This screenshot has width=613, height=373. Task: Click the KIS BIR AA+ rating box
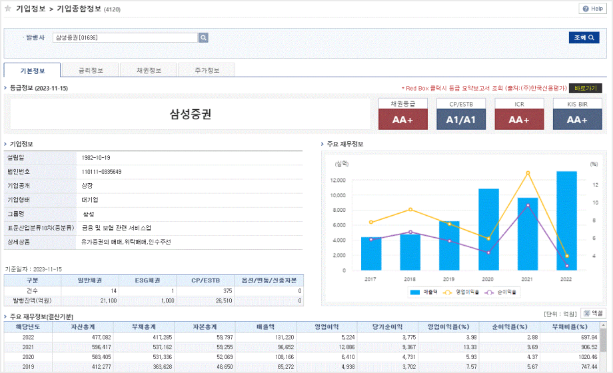point(578,119)
